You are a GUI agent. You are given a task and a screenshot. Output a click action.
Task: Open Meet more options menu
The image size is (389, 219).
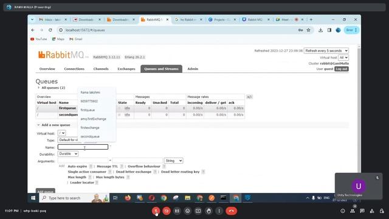tap(219, 211)
